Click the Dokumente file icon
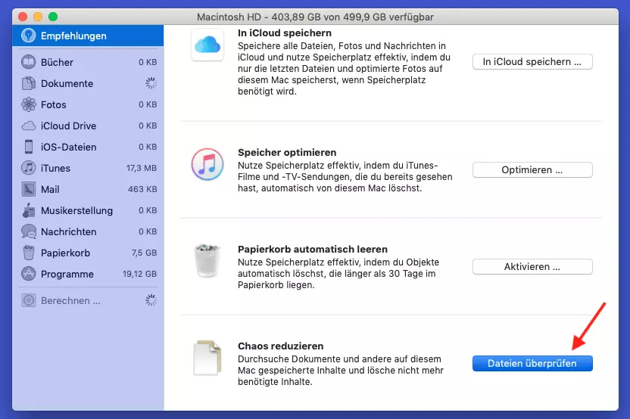Image resolution: width=630 pixels, height=419 pixels. (29, 83)
